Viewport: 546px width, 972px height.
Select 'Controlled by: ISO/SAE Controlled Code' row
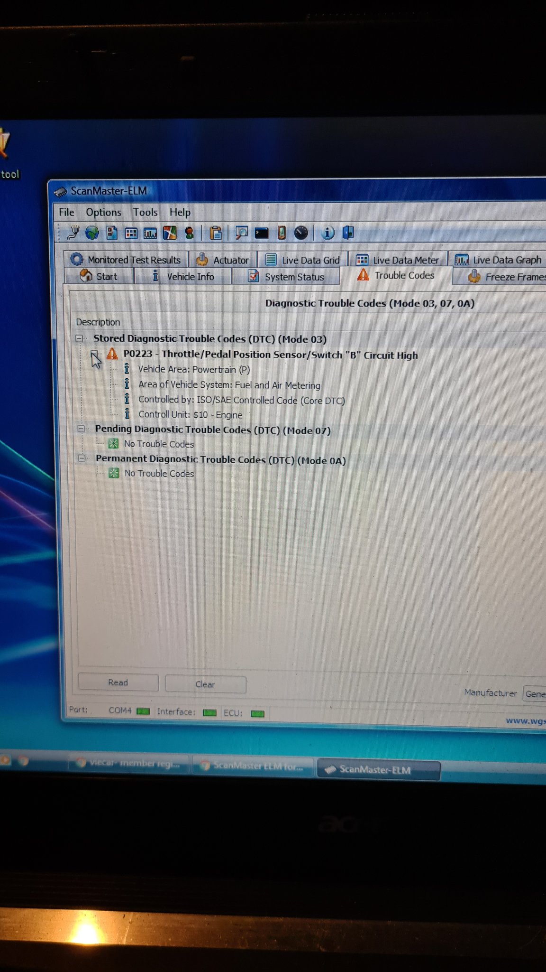click(x=242, y=400)
